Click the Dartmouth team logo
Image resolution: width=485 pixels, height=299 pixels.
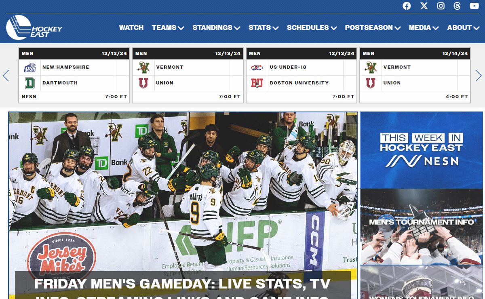pos(30,83)
